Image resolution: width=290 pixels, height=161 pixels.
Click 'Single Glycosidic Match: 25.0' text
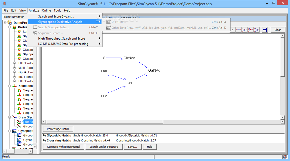(90, 136)
